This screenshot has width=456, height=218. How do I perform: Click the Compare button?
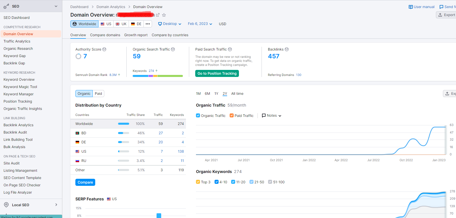(x=85, y=182)
